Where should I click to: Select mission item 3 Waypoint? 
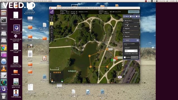(x=131, y=32)
